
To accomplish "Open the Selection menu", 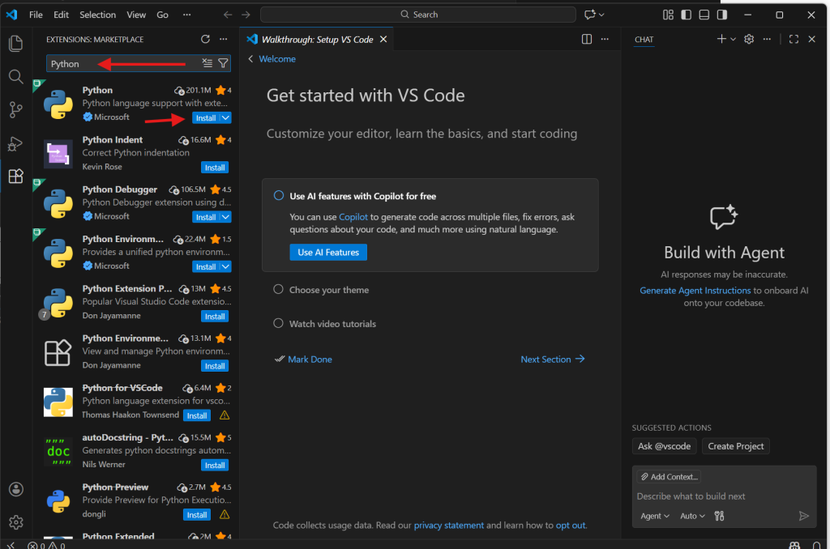I will pyautogui.click(x=97, y=15).
